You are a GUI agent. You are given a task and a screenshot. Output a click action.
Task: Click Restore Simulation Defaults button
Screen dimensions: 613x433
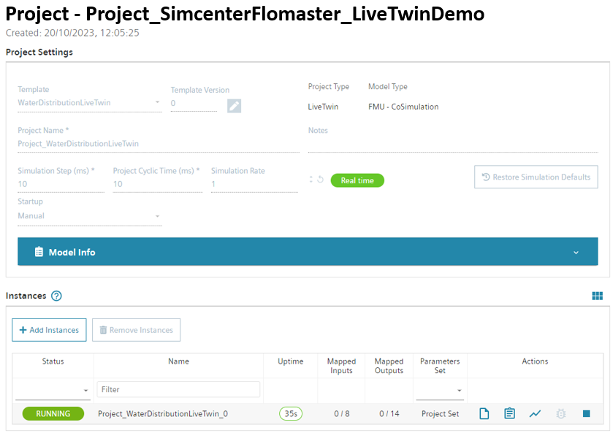pyautogui.click(x=536, y=177)
